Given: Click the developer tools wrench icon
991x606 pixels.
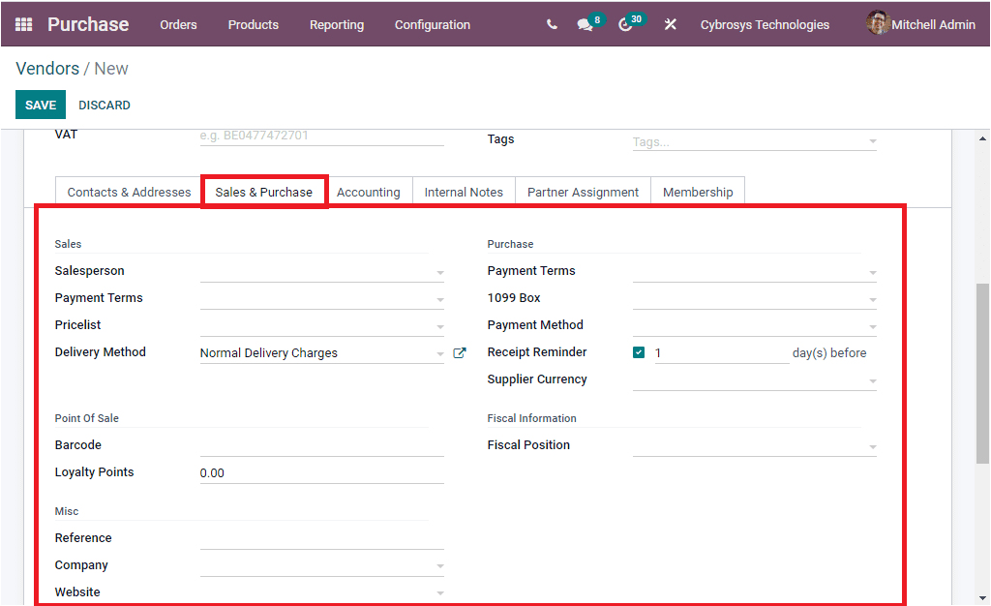Looking at the screenshot, I should tap(671, 24).
